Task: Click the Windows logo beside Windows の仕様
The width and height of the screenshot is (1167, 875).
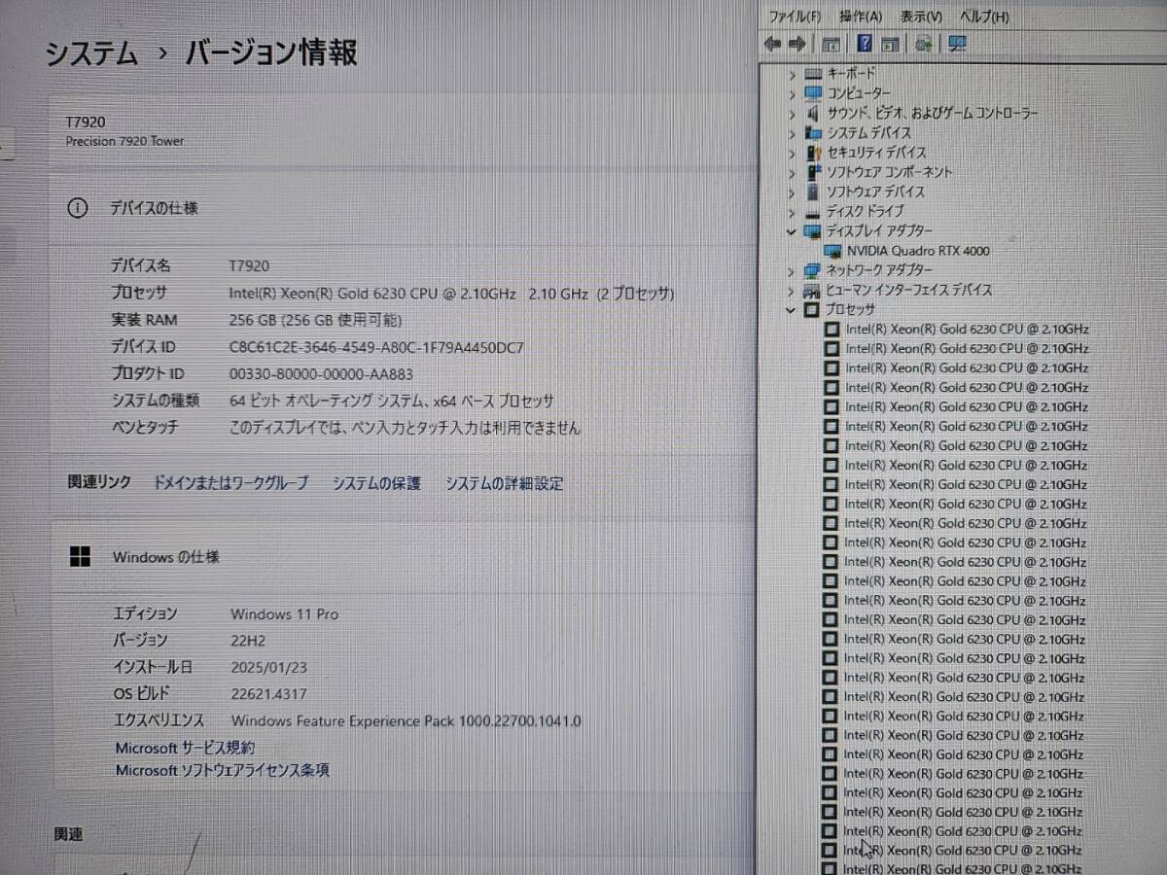Action: (x=80, y=557)
